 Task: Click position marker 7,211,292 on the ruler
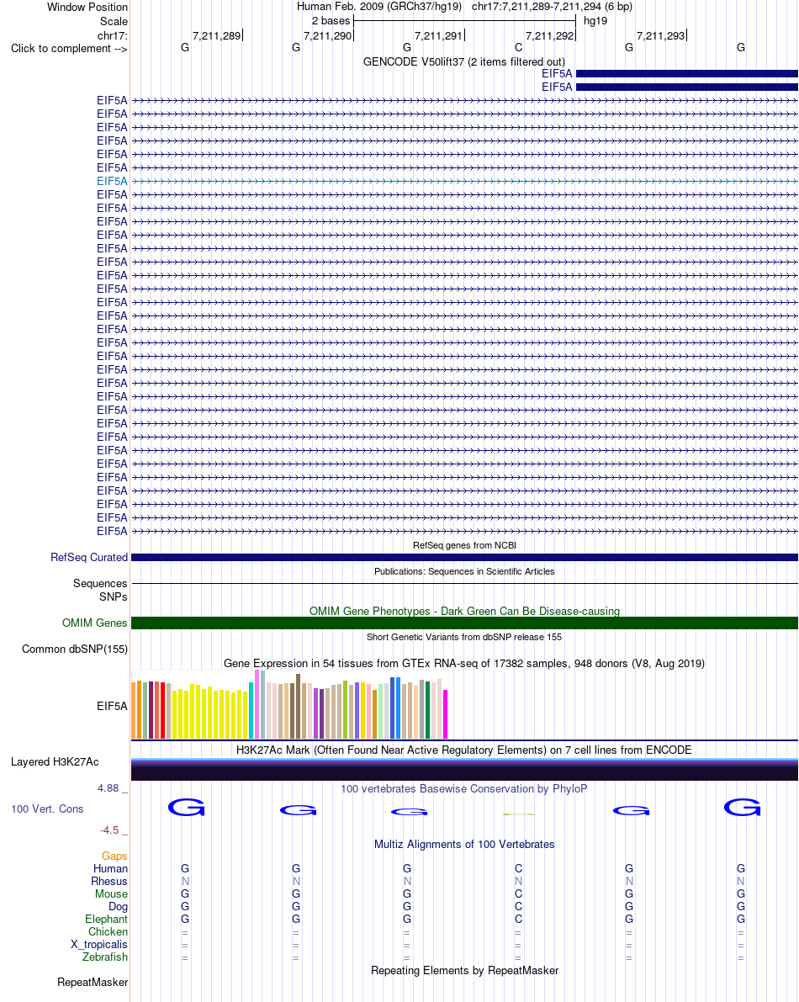click(550, 36)
